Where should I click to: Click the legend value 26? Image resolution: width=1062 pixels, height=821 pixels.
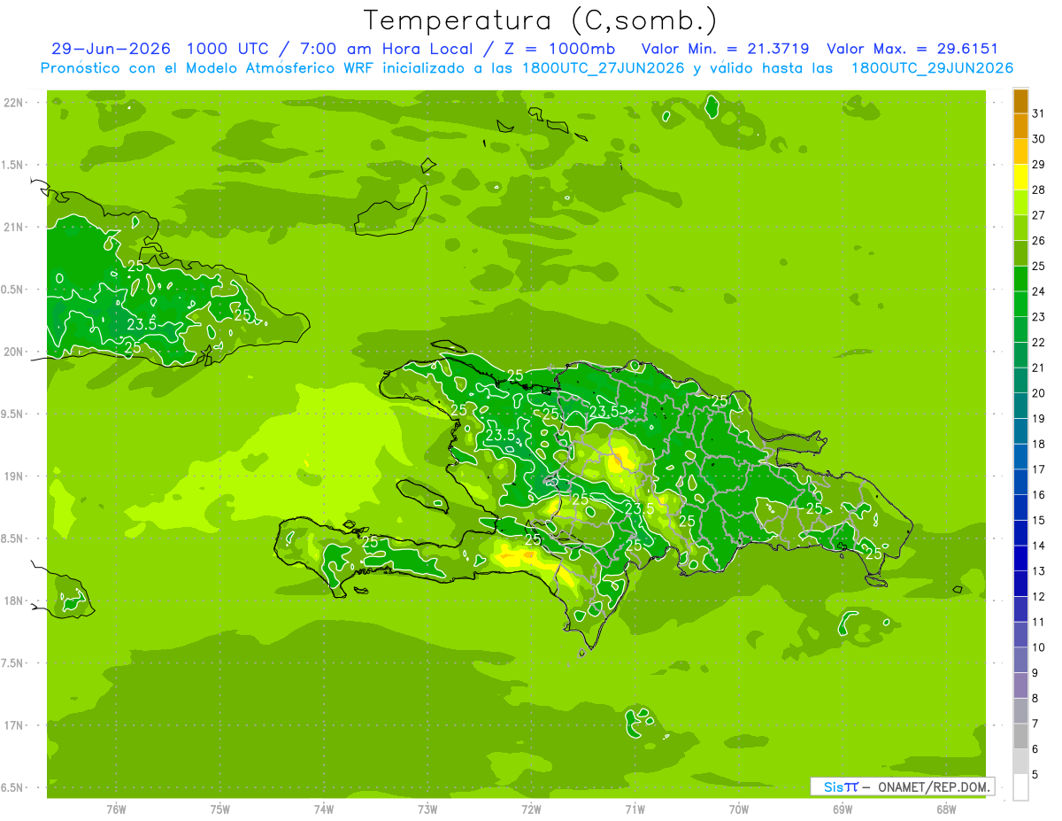pos(1039,241)
